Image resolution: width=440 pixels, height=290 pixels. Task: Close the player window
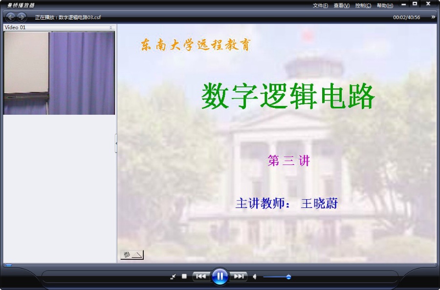[428, 4]
